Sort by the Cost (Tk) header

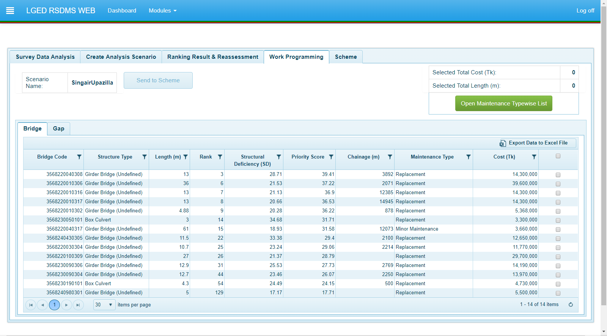point(504,157)
